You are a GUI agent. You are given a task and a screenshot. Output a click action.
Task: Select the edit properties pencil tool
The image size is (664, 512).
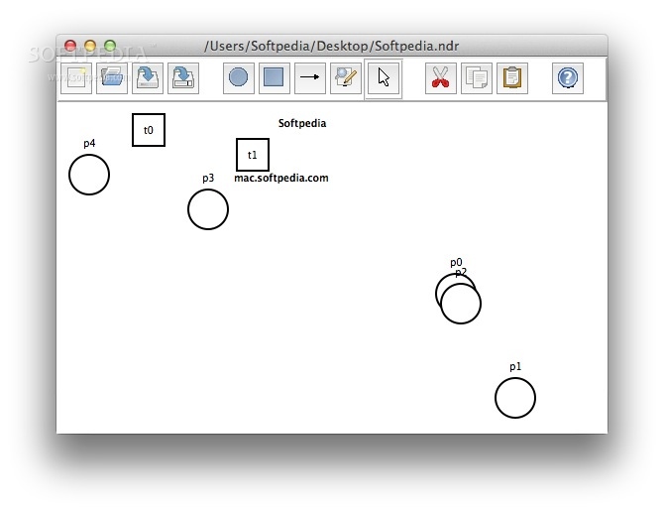coord(346,78)
